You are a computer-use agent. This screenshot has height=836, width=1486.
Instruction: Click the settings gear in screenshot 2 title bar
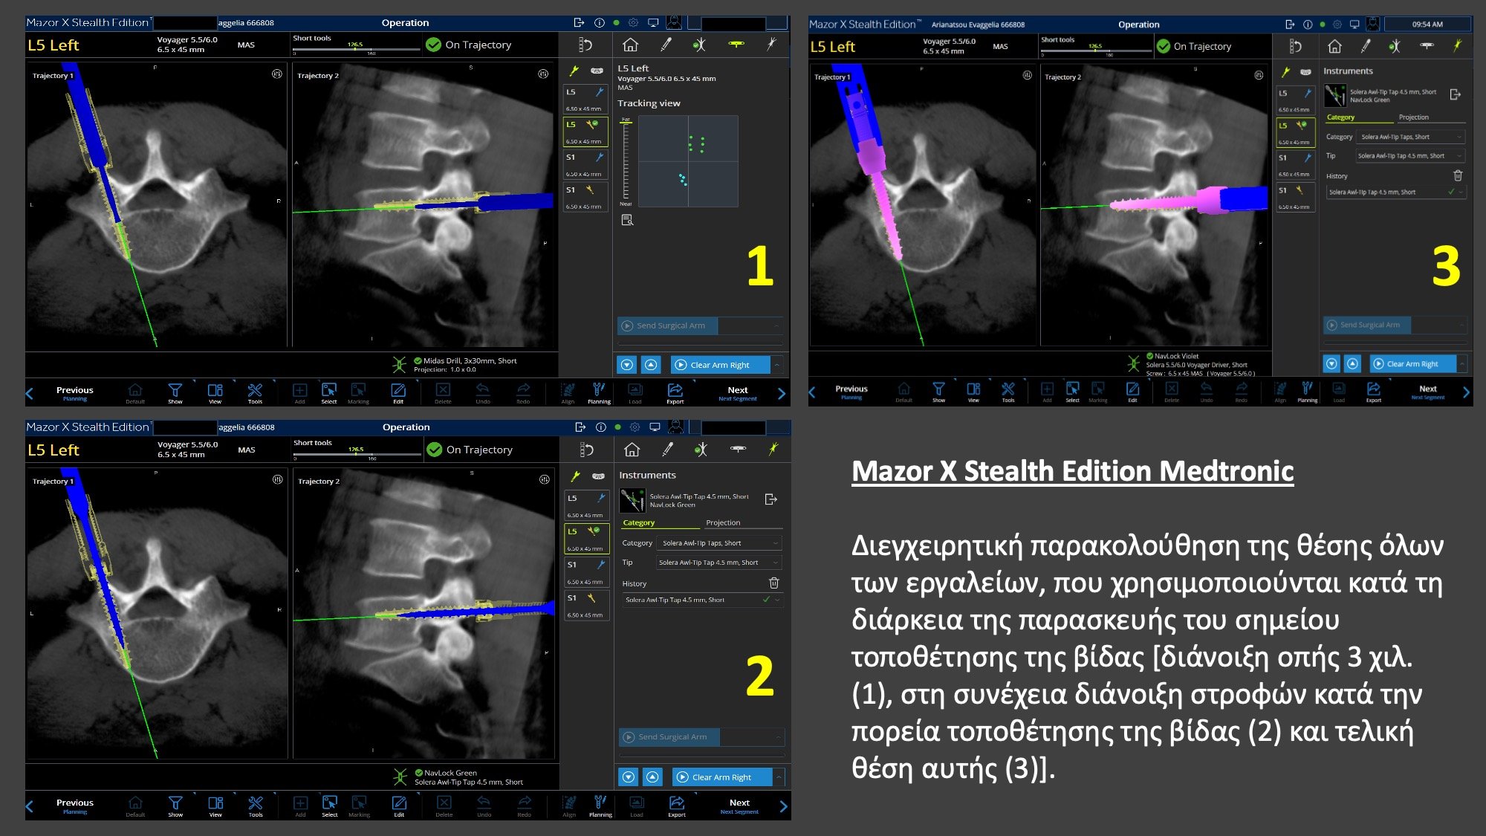[635, 427]
